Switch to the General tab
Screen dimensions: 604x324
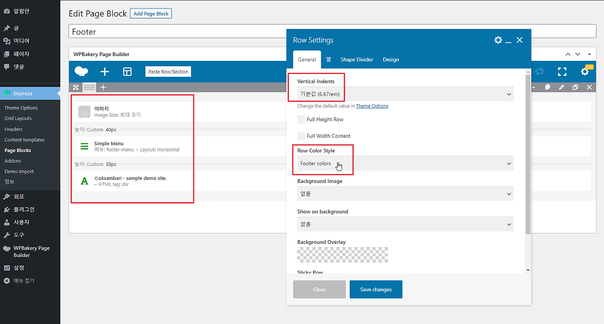tap(307, 59)
